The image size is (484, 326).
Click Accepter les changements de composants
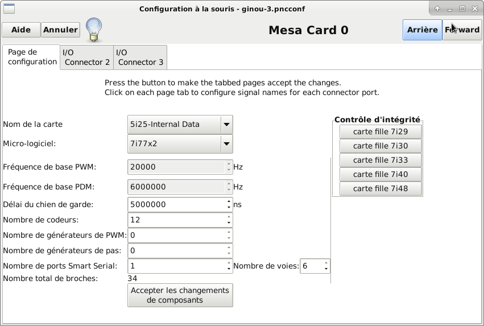(x=180, y=295)
